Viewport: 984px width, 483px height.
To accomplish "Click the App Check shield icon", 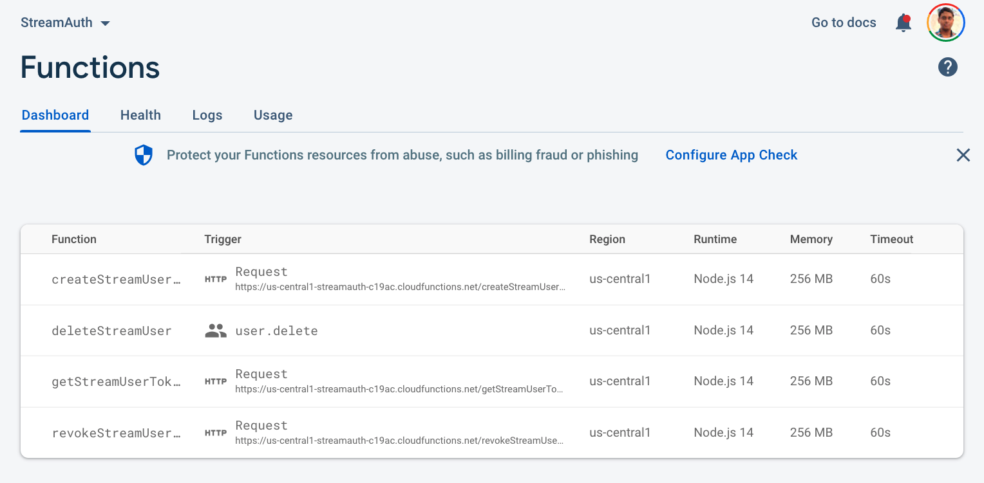I will pyautogui.click(x=144, y=155).
